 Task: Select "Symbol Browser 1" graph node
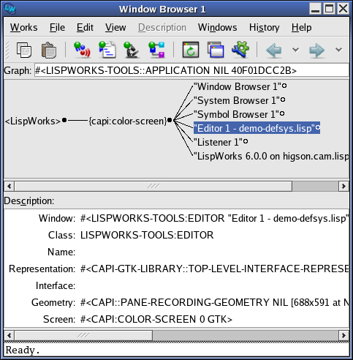236,114
